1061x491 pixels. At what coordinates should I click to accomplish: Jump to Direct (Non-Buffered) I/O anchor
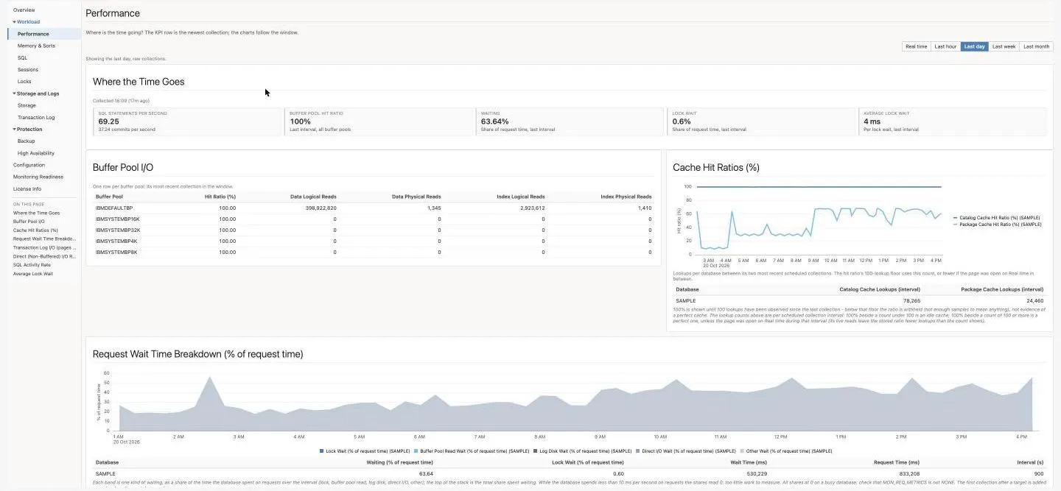(x=44, y=256)
